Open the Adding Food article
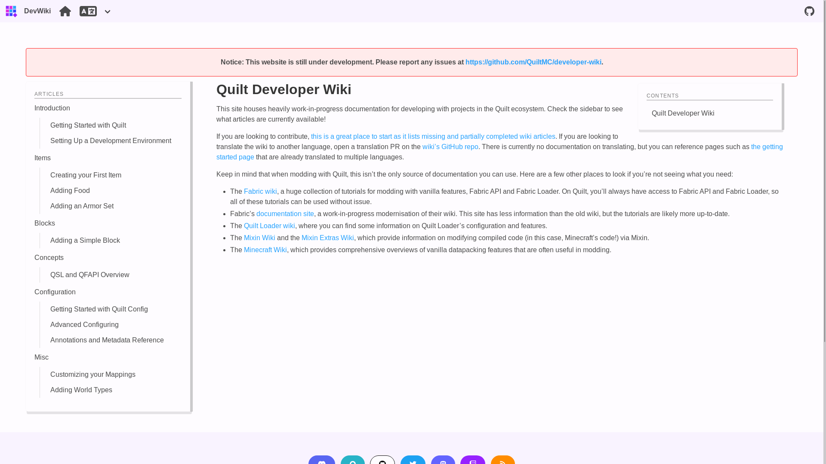This screenshot has height=464, width=826. [x=70, y=191]
